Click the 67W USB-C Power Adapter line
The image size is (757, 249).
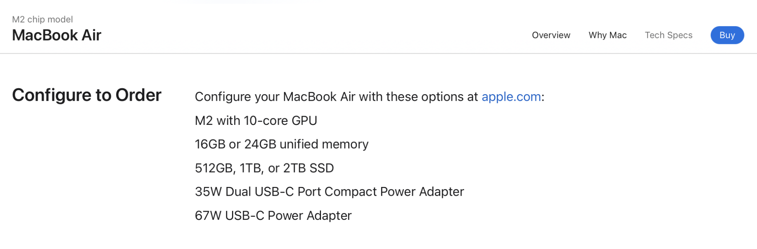coord(273,216)
